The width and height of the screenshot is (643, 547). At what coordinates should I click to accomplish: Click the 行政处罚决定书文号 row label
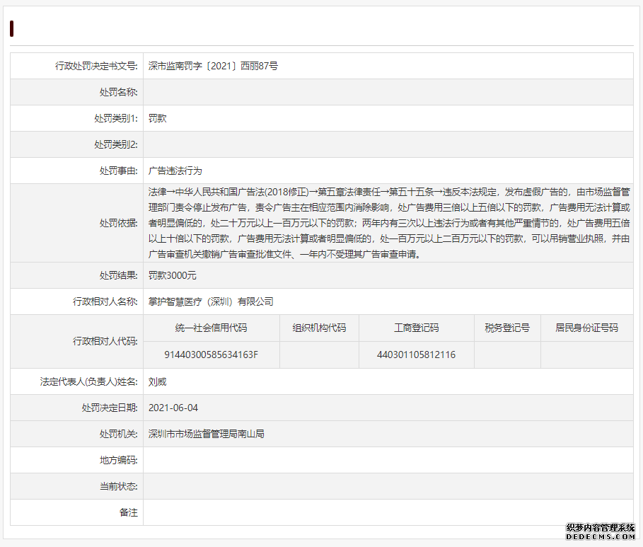coord(96,66)
